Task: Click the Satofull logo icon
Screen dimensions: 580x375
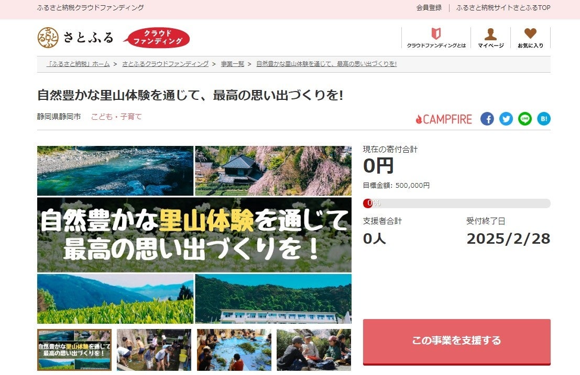Action: click(x=48, y=37)
